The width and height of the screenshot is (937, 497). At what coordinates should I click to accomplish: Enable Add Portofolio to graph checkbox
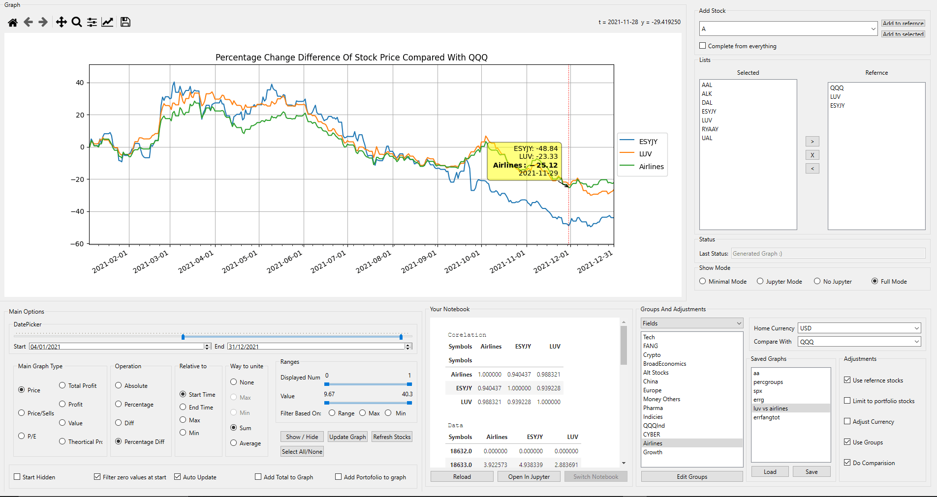[339, 477]
